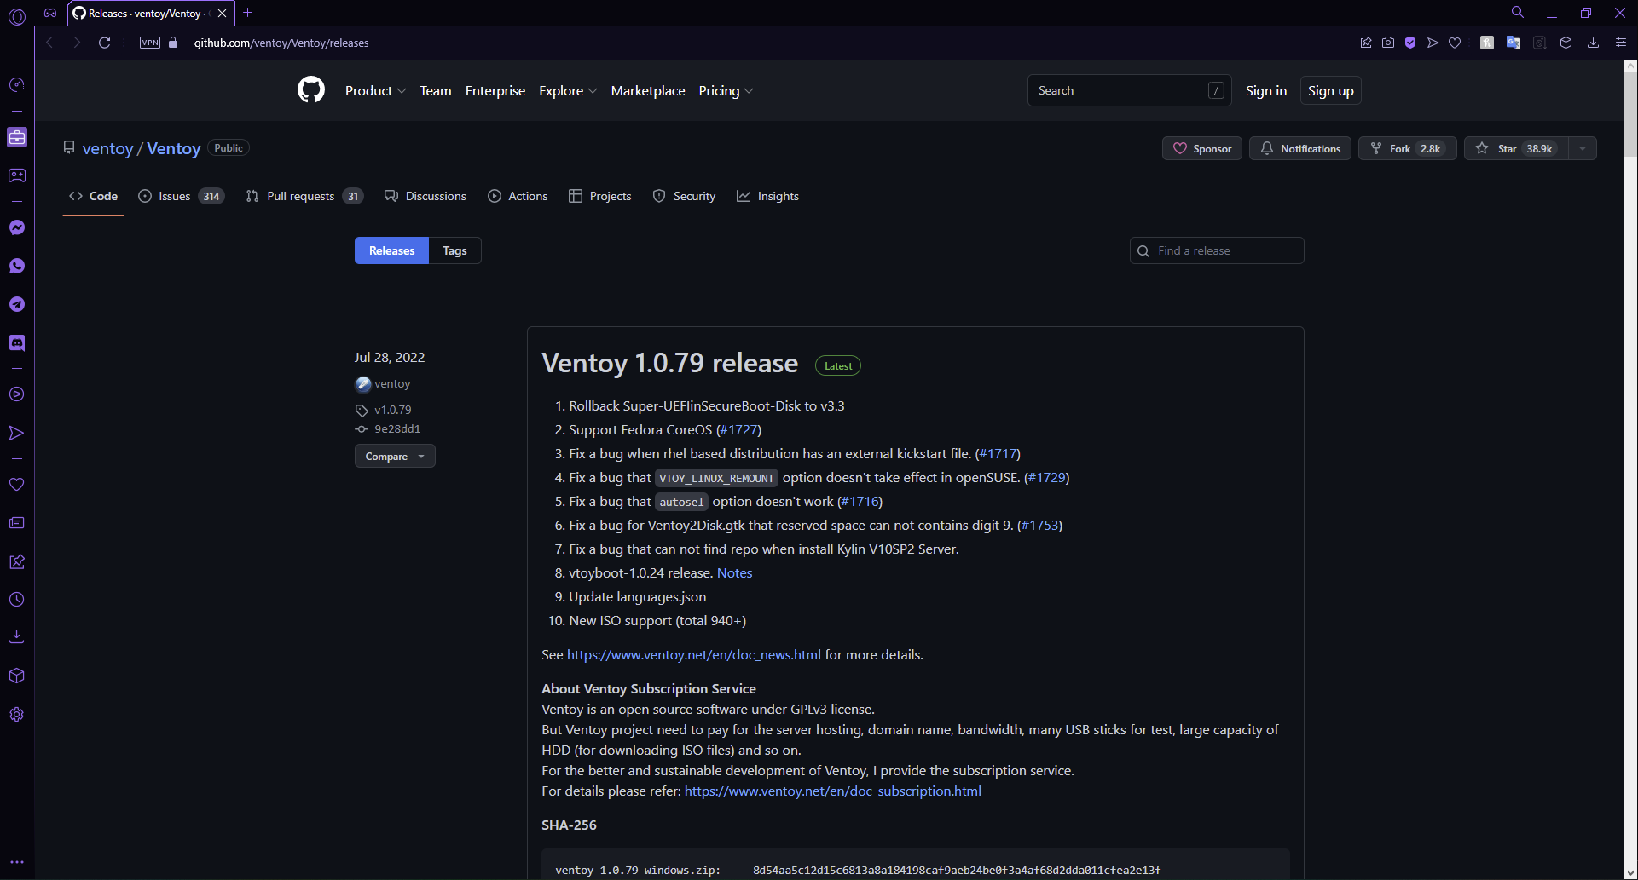Image resolution: width=1638 pixels, height=880 pixels.
Task: Click the sidebar three-dots setup button
Action: (16, 862)
